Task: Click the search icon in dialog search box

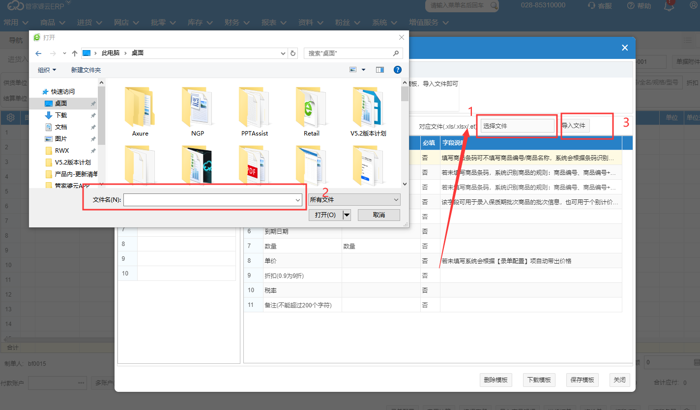Action: pos(396,53)
